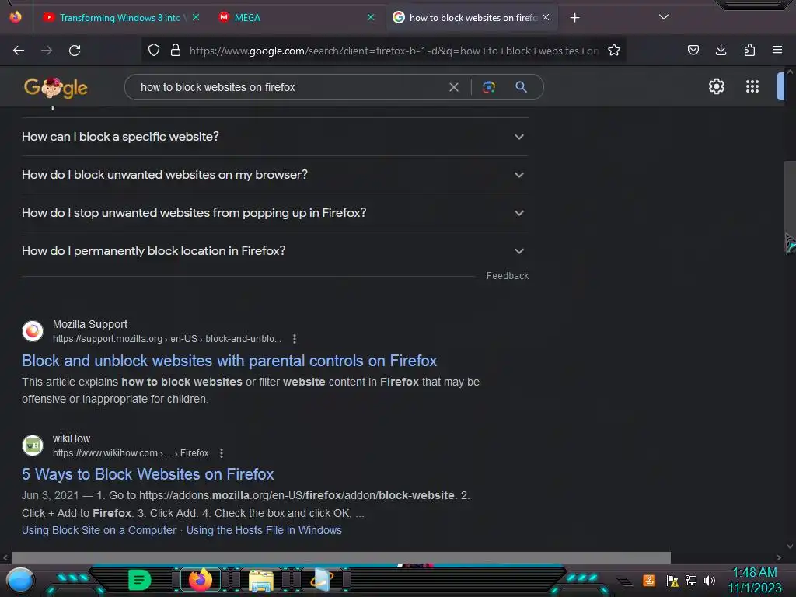Viewport: 796px width, 597px height.
Task: Clear the Google search box
Action: coord(454,87)
